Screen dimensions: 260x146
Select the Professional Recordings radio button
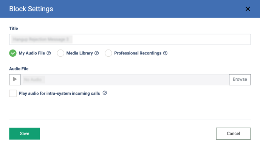108,53
